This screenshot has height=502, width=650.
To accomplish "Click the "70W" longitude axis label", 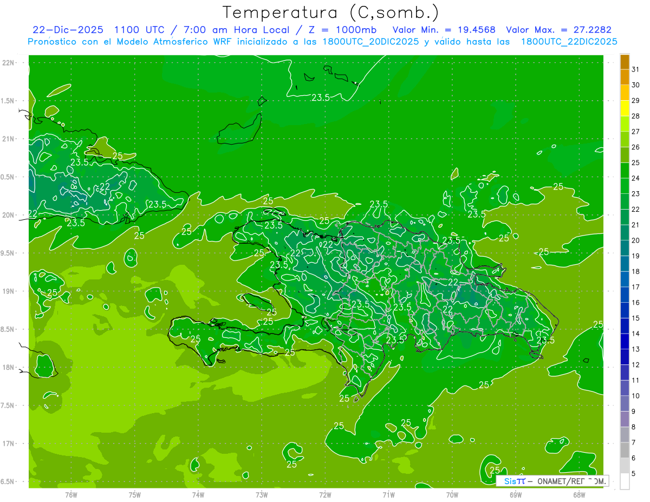I will (452, 494).
